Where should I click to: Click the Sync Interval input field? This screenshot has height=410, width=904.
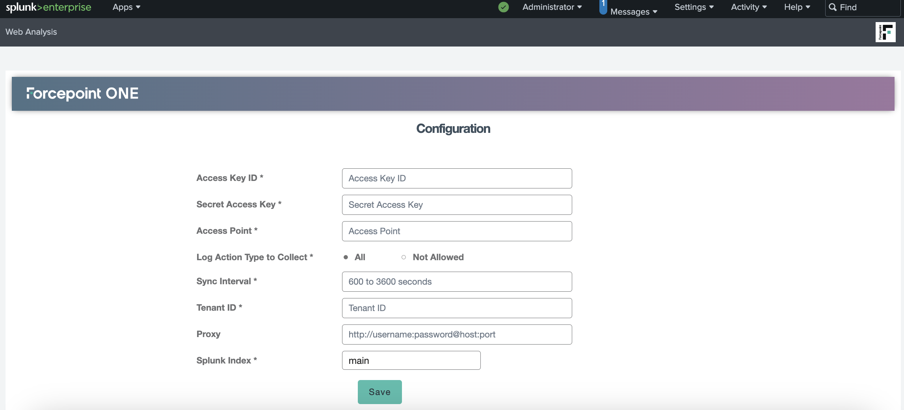pyautogui.click(x=457, y=281)
